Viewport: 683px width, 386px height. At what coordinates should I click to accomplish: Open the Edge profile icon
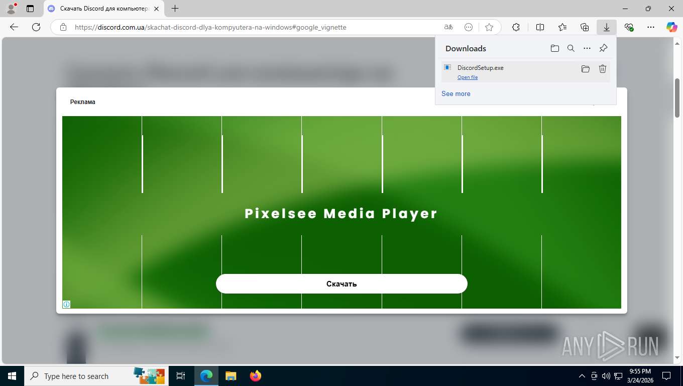11,9
